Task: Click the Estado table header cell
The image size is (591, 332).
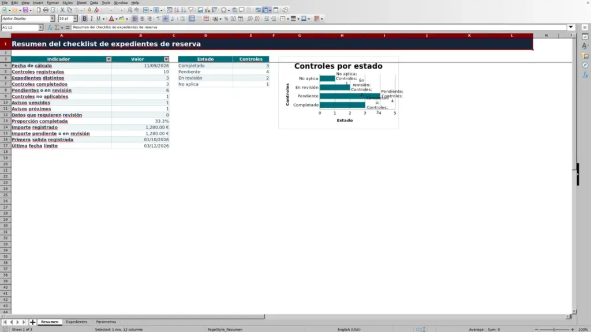Action: tap(205, 59)
